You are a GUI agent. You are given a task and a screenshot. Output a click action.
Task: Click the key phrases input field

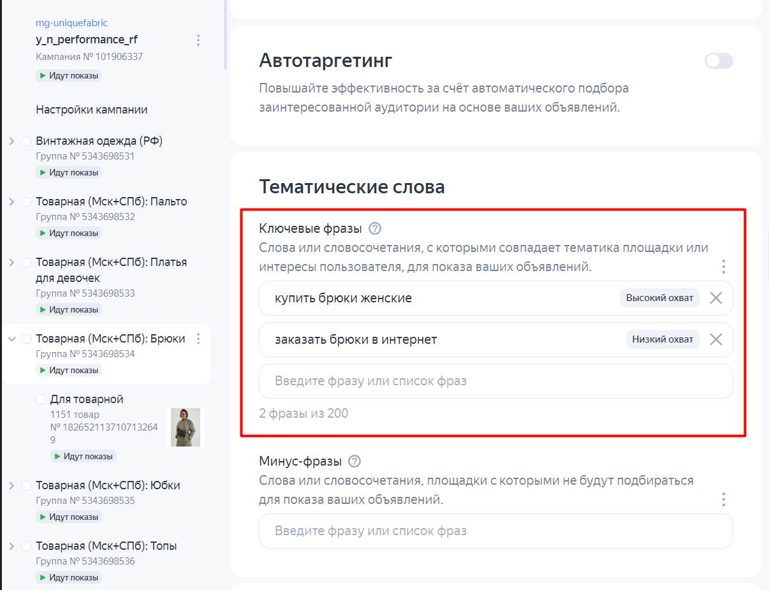pyautogui.click(x=495, y=381)
